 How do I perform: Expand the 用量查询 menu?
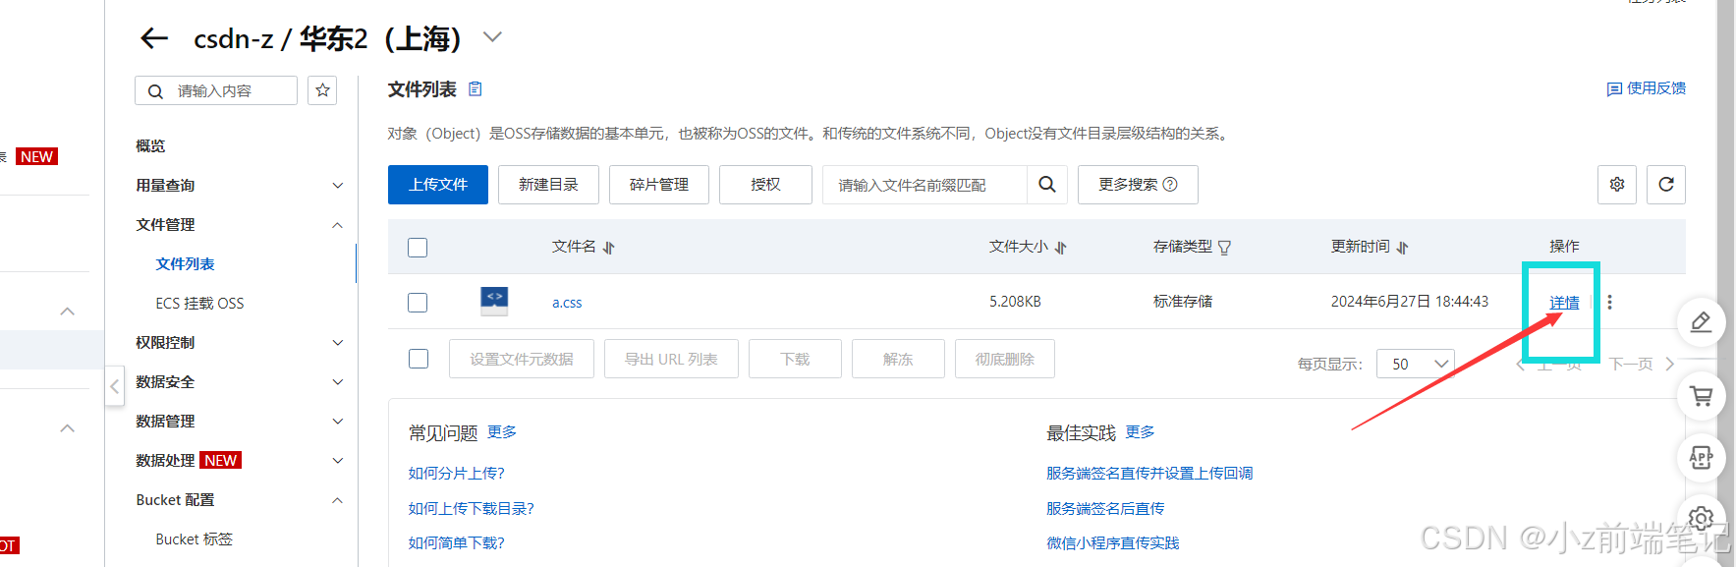point(240,185)
